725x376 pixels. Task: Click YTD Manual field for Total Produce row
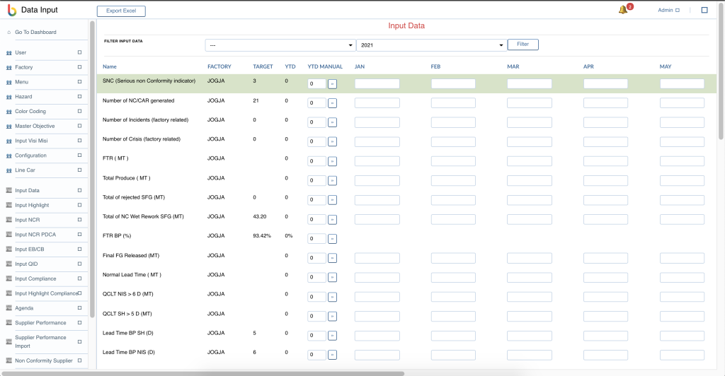316,180
